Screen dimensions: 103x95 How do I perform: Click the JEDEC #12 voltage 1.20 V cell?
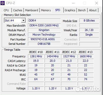tap(69, 88)
